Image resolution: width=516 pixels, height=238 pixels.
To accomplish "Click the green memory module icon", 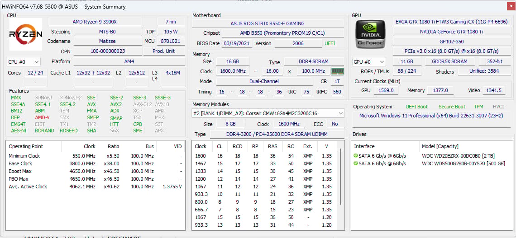I will tap(337, 71).
